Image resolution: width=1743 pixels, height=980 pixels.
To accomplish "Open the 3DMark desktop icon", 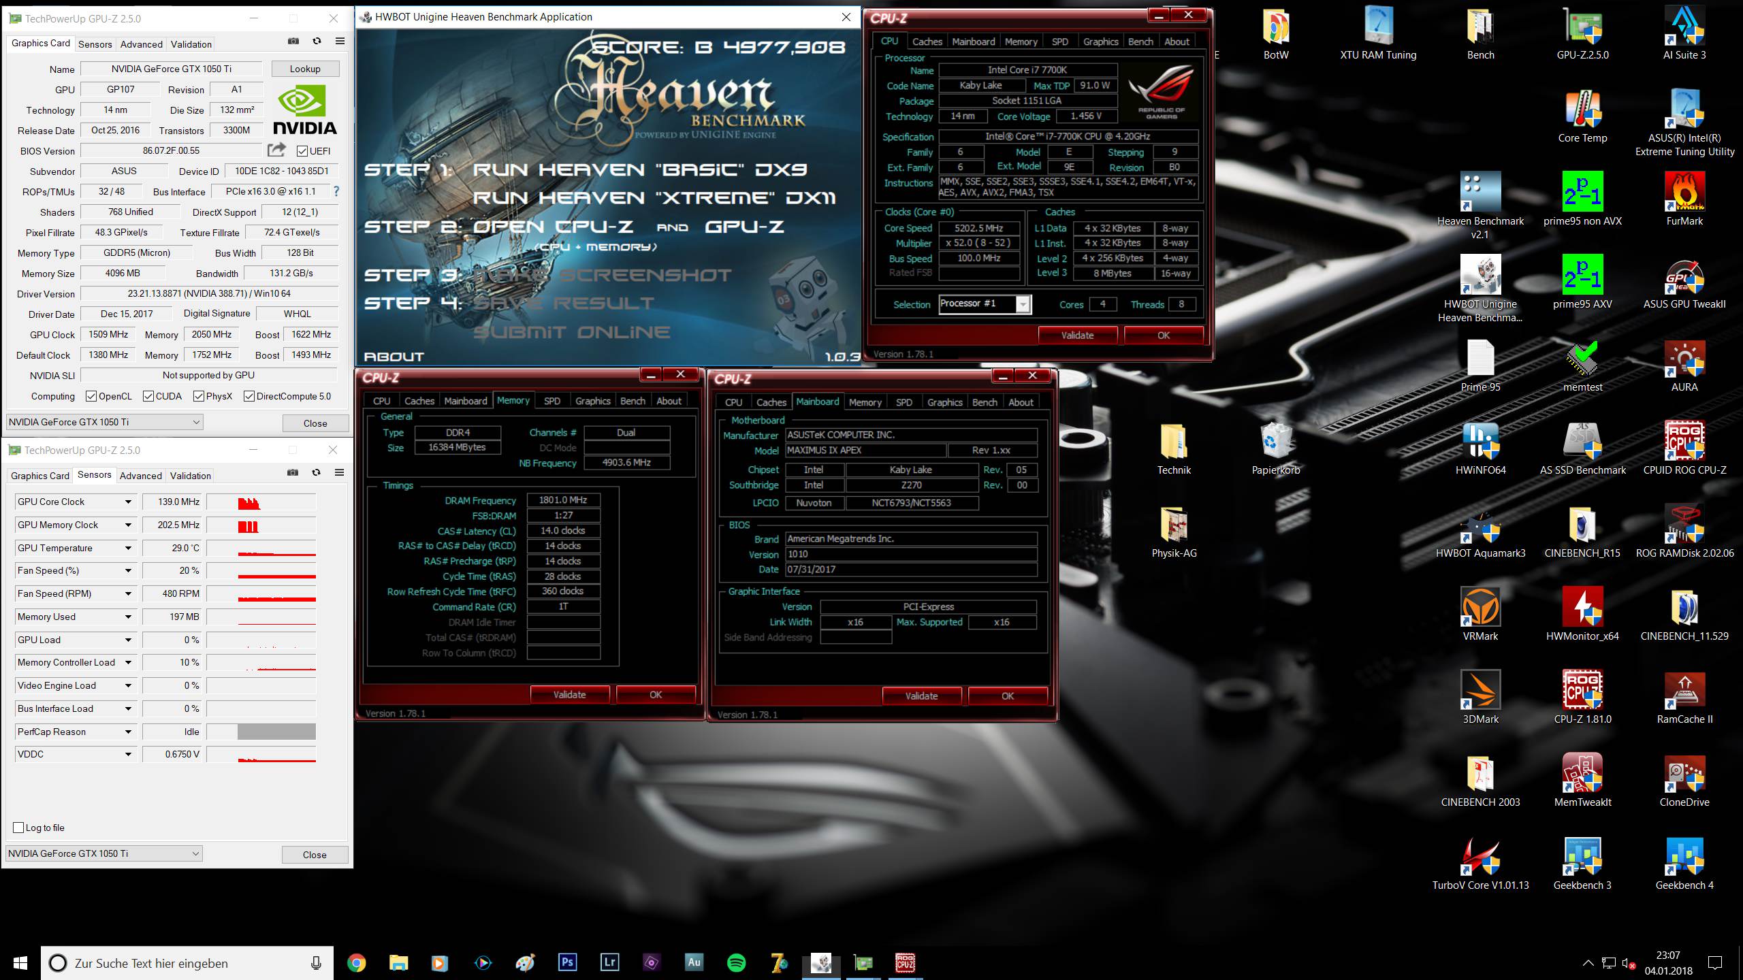I will point(1480,697).
